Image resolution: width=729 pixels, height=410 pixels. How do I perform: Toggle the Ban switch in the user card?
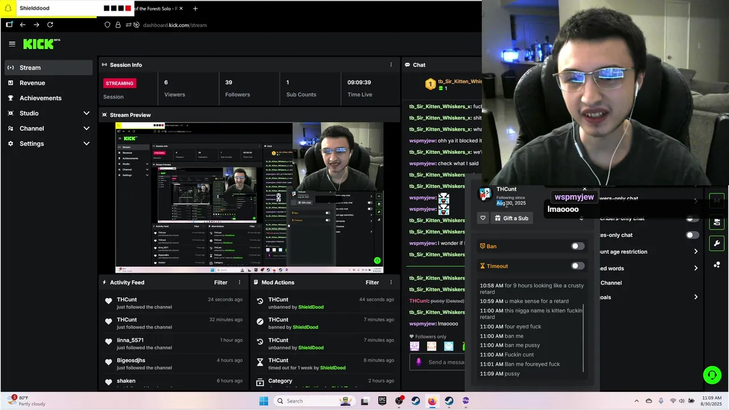point(578,246)
